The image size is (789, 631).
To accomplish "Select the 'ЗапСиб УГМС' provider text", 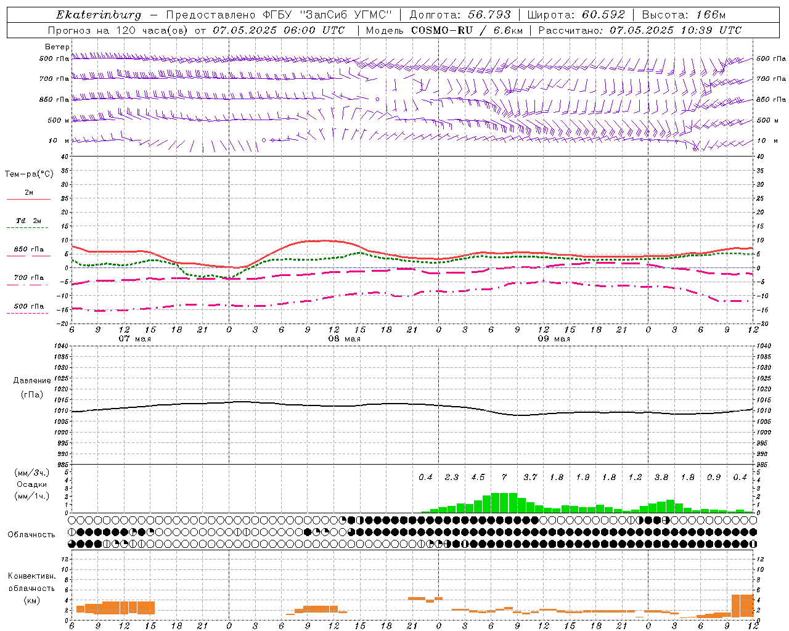I will (346, 15).
